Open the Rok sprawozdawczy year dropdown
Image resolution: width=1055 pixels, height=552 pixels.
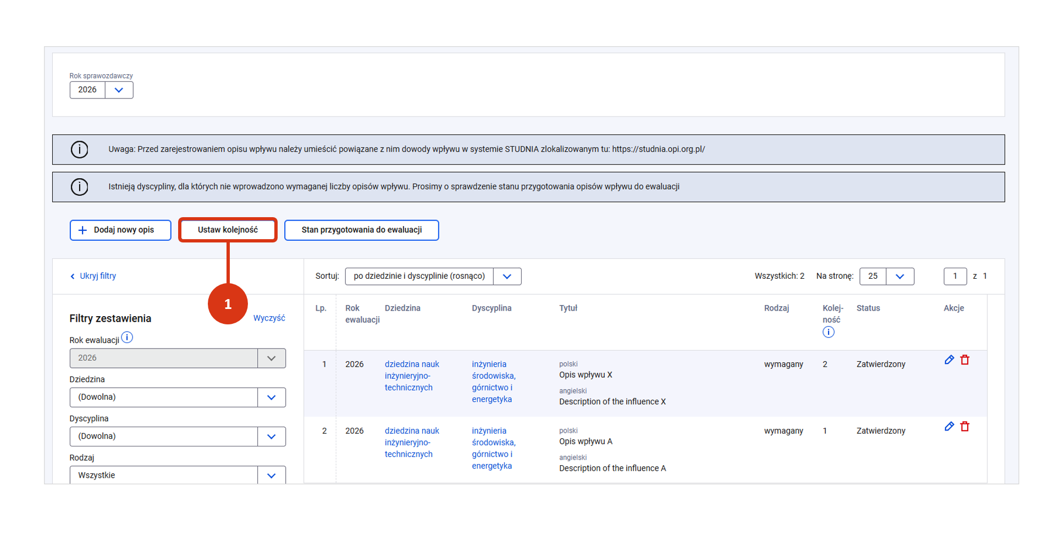coord(119,90)
